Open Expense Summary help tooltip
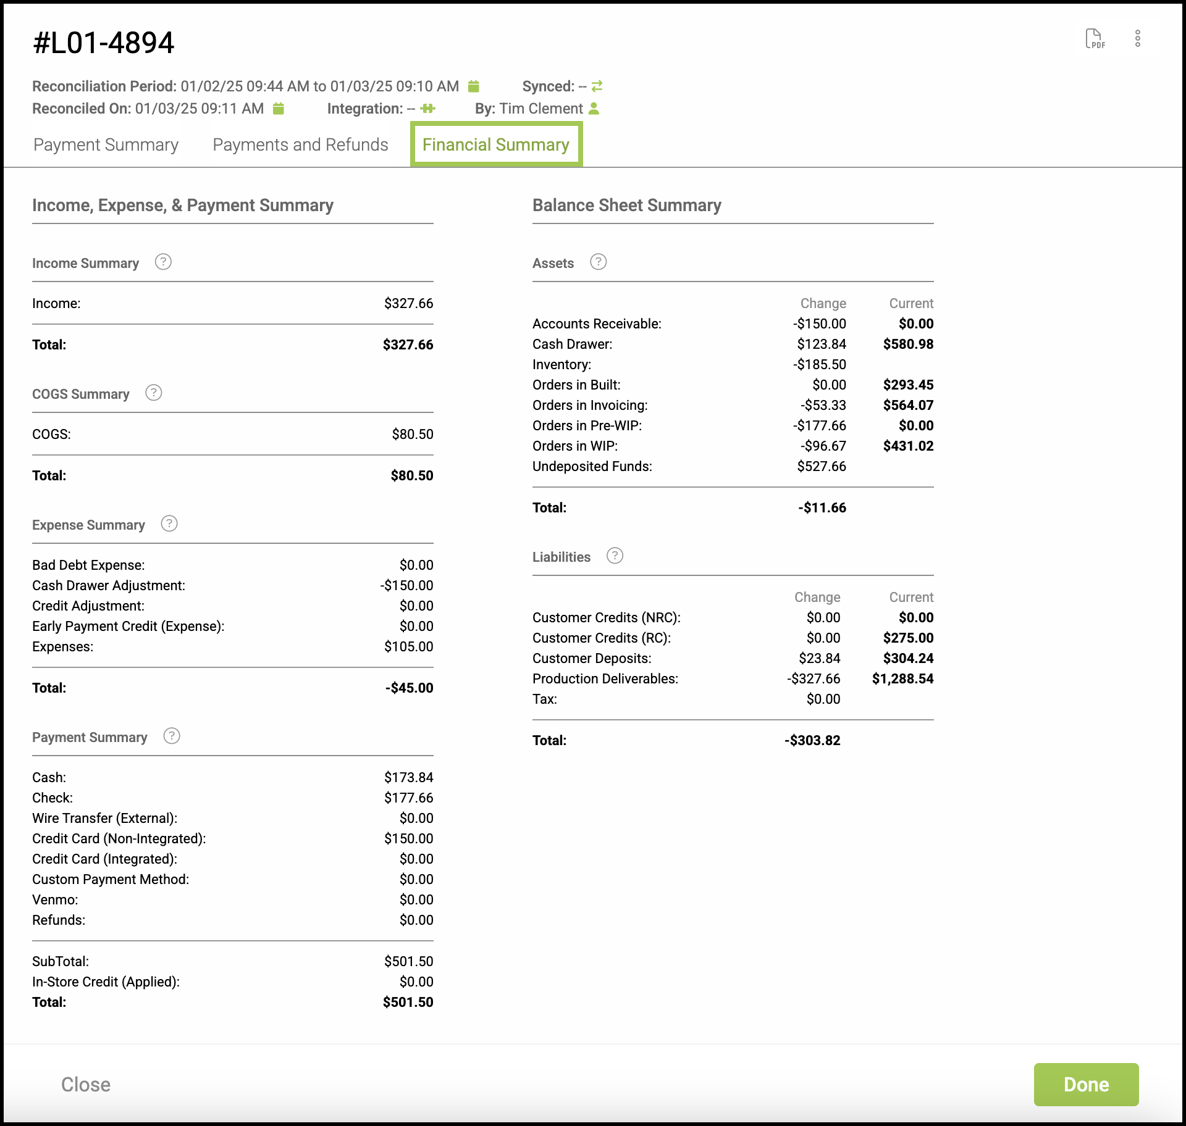The image size is (1186, 1126). [x=169, y=524]
